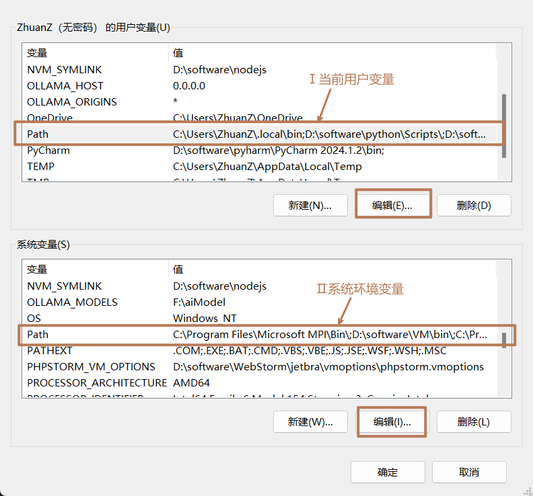Click phpstorm.vmoptions path value
Screen dimensions: 533x496
click(328, 367)
